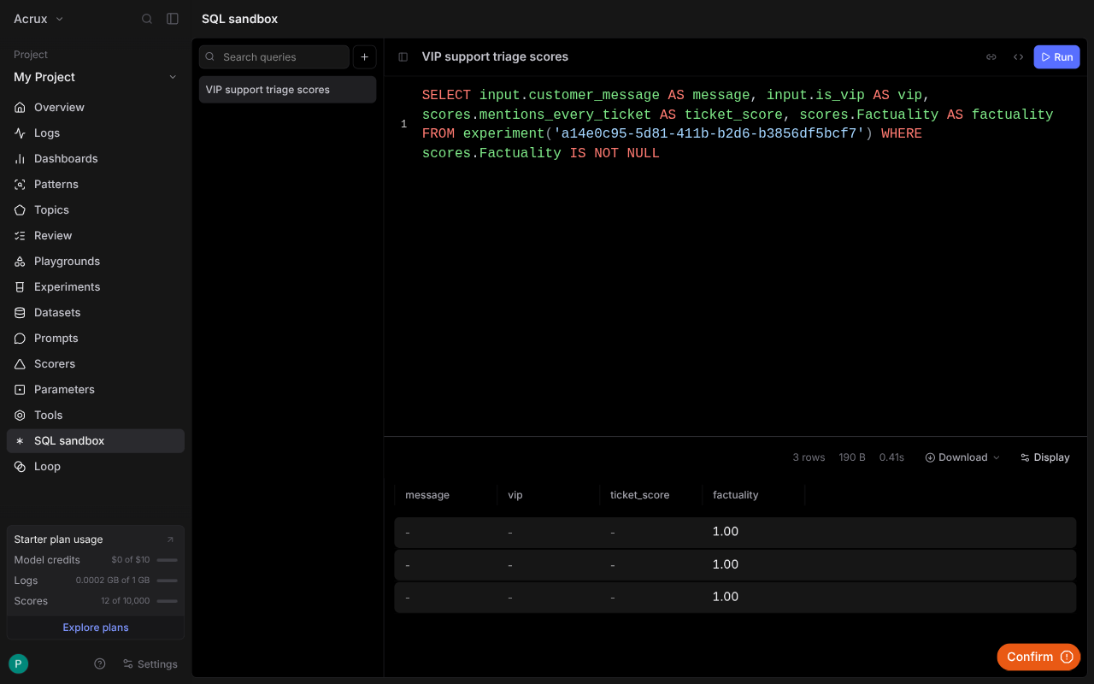Click the Tools icon
Viewport: 1094px width, 684px height.
tap(20, 415)
